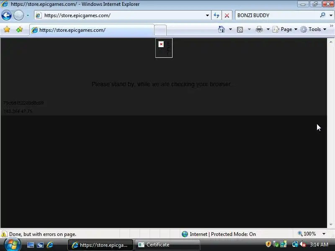Viewport: 335px width, 251px height.
Task: Click 'Done, but with errors on page' status text
Action: (x=43, y=234)
